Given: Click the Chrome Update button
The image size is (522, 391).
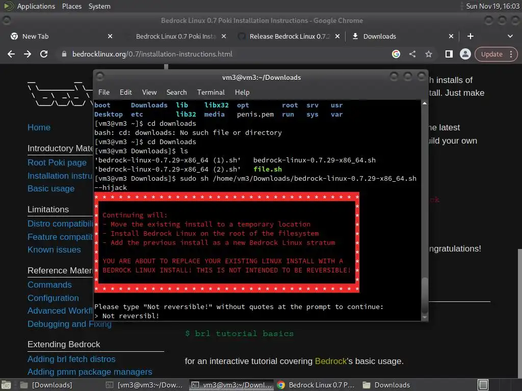Looking at the screenshot, I should click(x=495, y=54).
